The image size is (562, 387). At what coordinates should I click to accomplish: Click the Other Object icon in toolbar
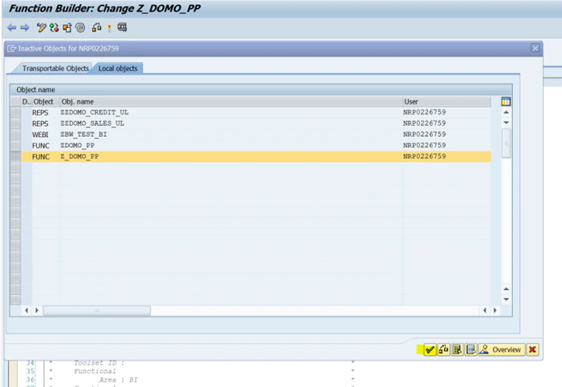pos(67,27)
